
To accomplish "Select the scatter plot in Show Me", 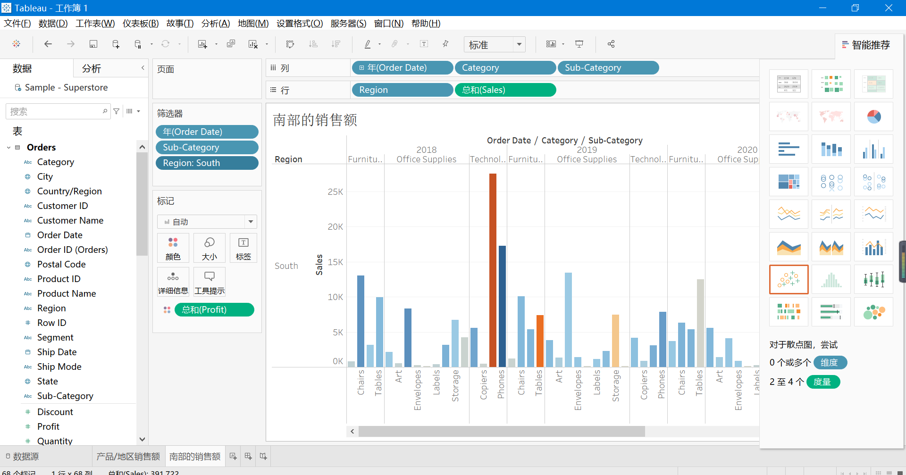I will tap(789, 279).
